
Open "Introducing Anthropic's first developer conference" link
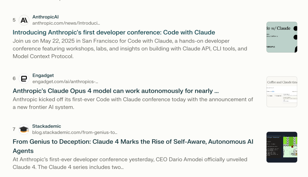[114, 32]
